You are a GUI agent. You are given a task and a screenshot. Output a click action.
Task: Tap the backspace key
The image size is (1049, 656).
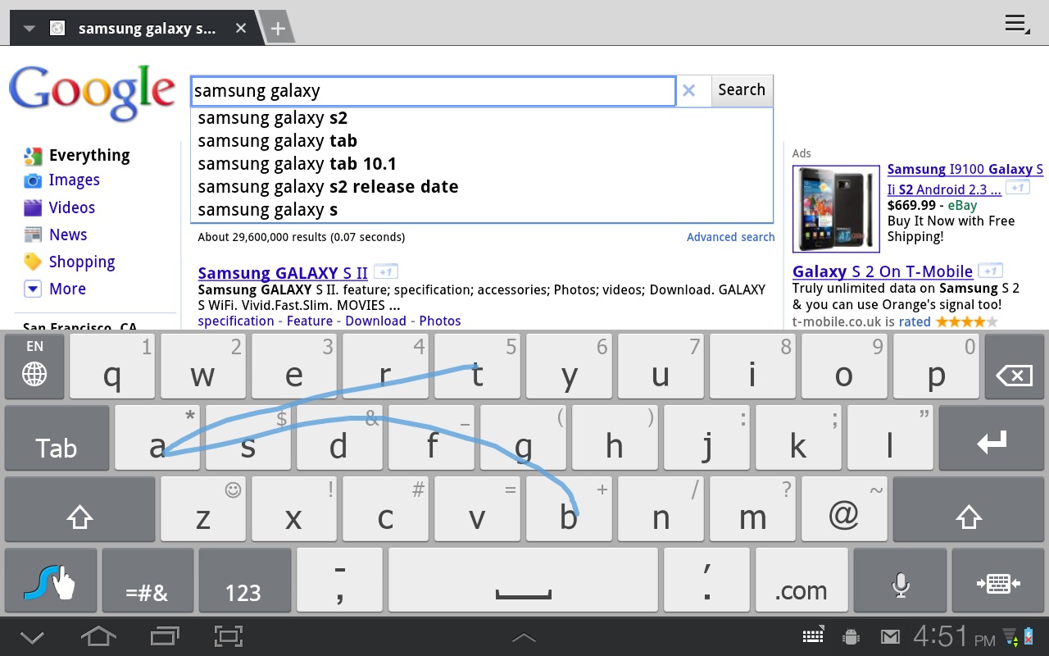coord(1014,365)
